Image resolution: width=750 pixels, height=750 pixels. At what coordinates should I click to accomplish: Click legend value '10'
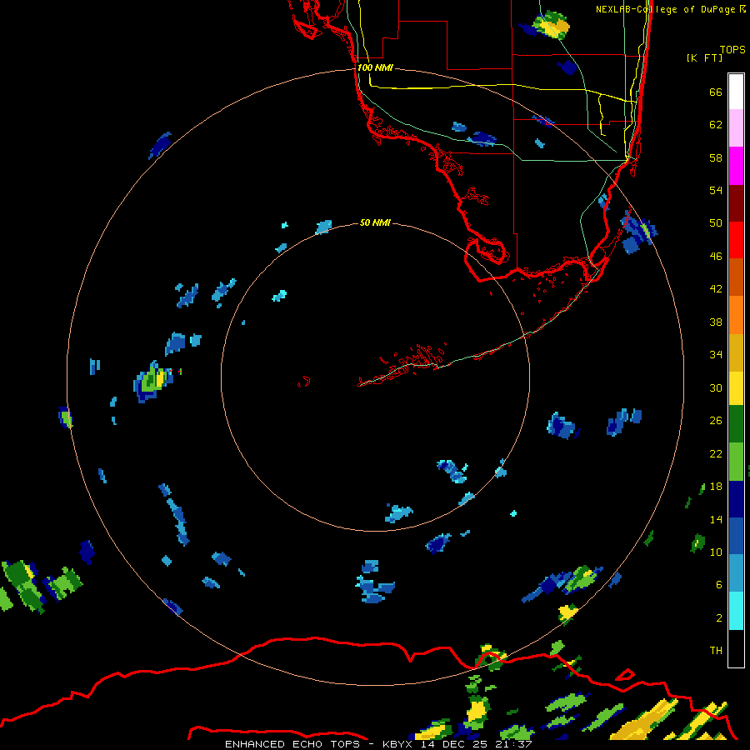point(716,552)
